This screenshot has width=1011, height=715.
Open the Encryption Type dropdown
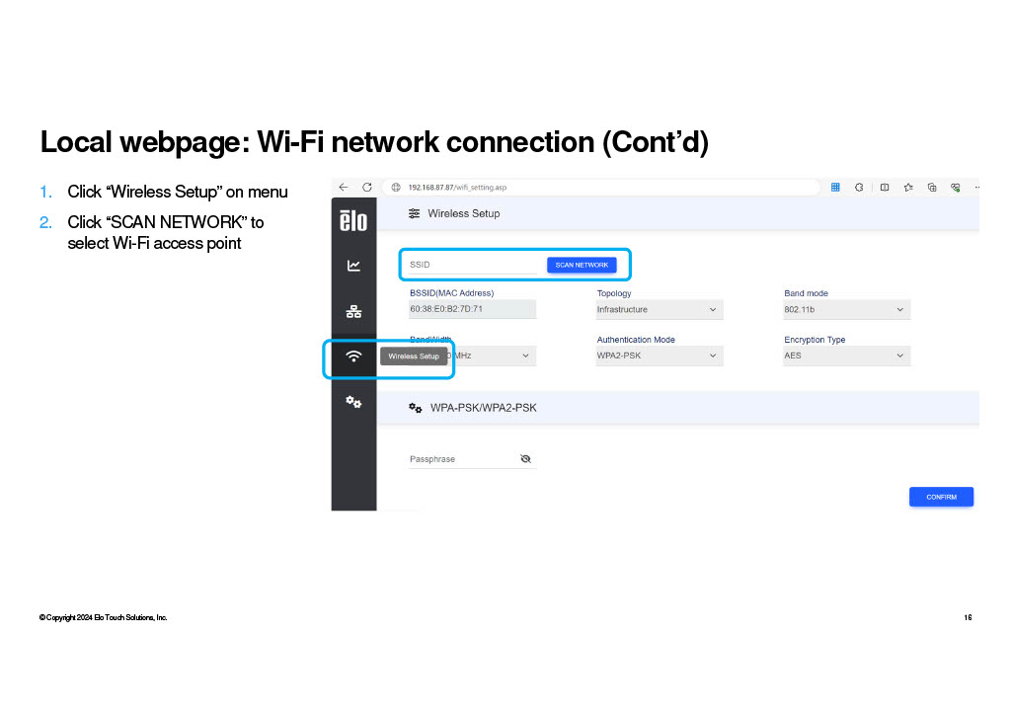click(x=846, y=356)
